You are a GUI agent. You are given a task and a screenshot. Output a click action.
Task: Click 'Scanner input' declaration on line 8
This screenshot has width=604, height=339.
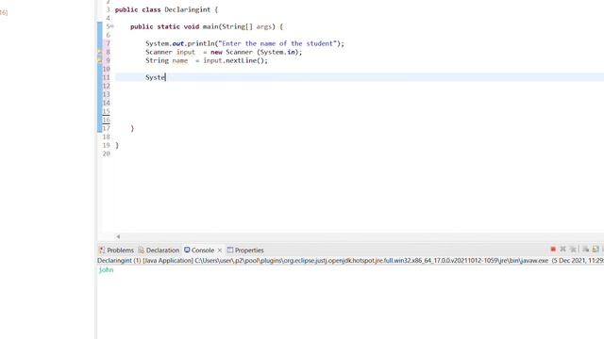(170, 52)
